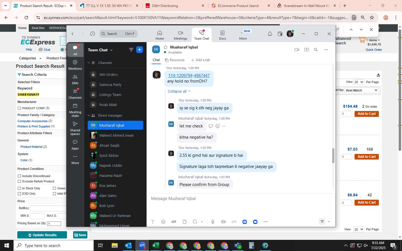Attach file icon in composer
Image resolution: width=402 pixels, height=251 pixels.
[x=185, y=222]
